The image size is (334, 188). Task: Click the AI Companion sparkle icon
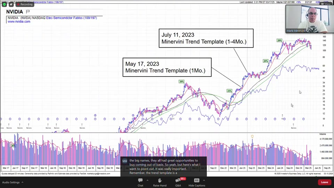click(11, 4)
